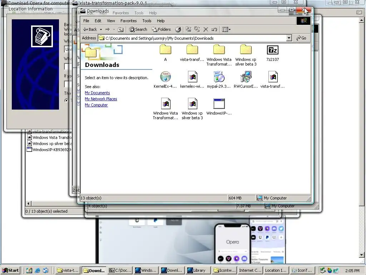Select the Windows xp silver beta 3 archive file
This screenshot has width=366, height=275.
coord(192,109)
